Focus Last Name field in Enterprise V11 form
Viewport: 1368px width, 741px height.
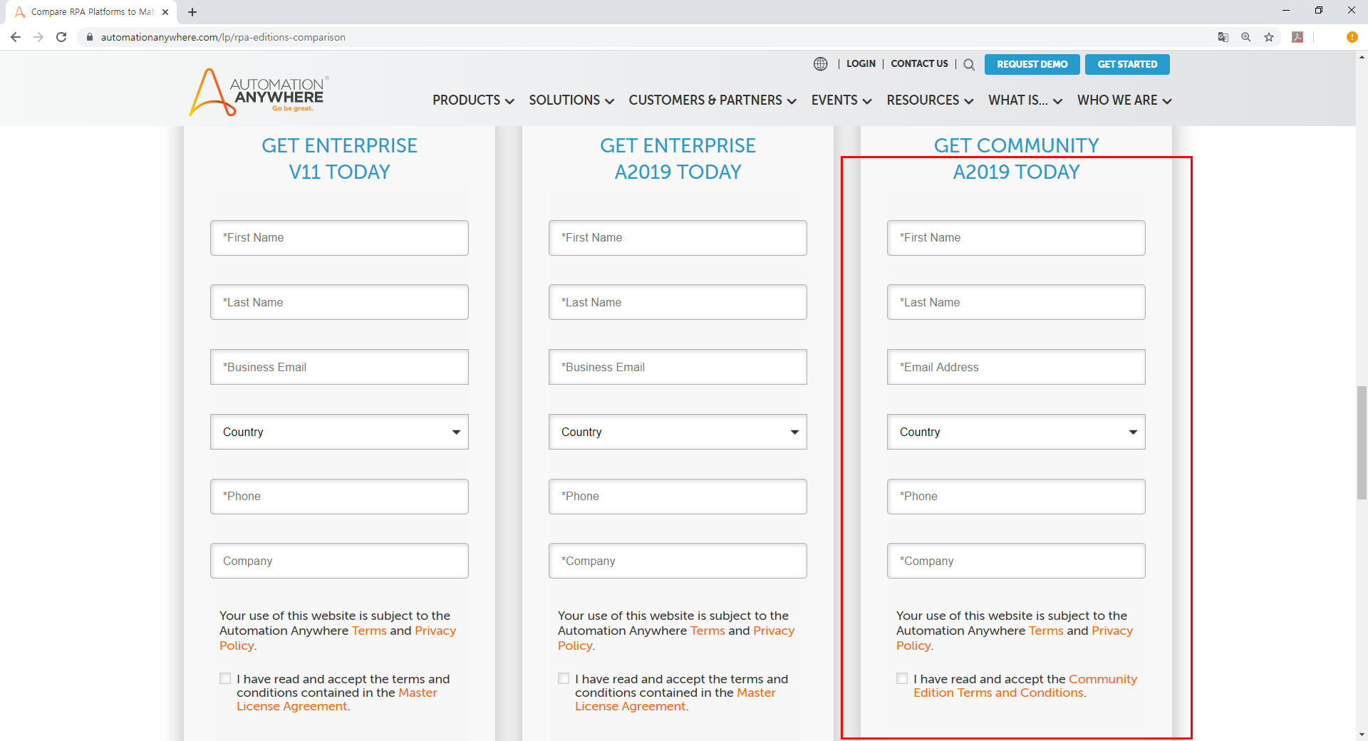(339, 302)
